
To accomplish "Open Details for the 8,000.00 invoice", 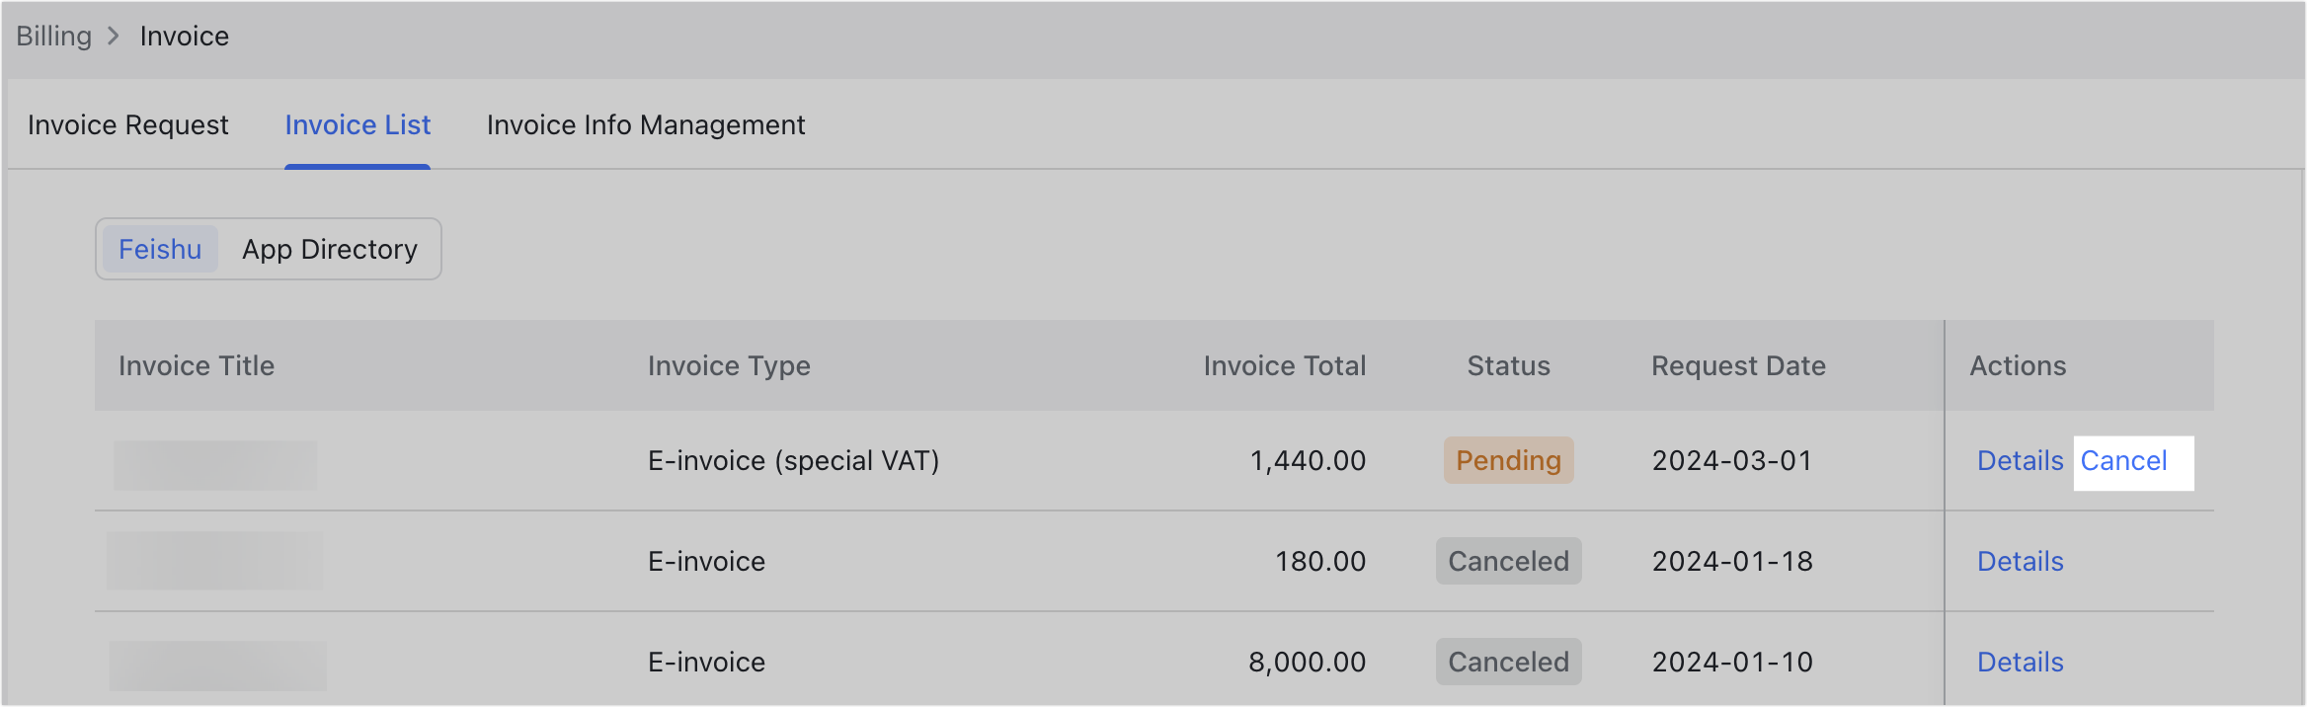I will pyautogui.click(x=2021, y=662).
